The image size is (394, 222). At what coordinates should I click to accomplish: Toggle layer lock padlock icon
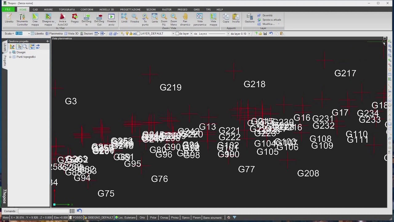pos(131,34)
